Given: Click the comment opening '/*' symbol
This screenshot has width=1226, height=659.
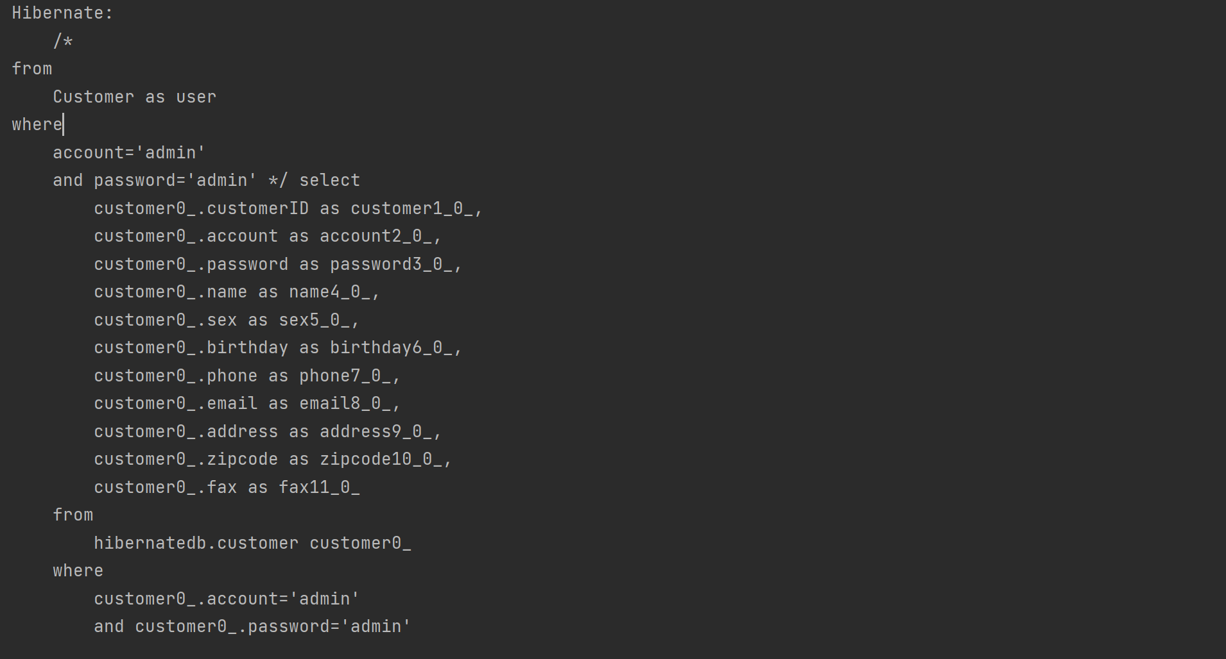Looking at the screenshot, I should coord(63,41).
